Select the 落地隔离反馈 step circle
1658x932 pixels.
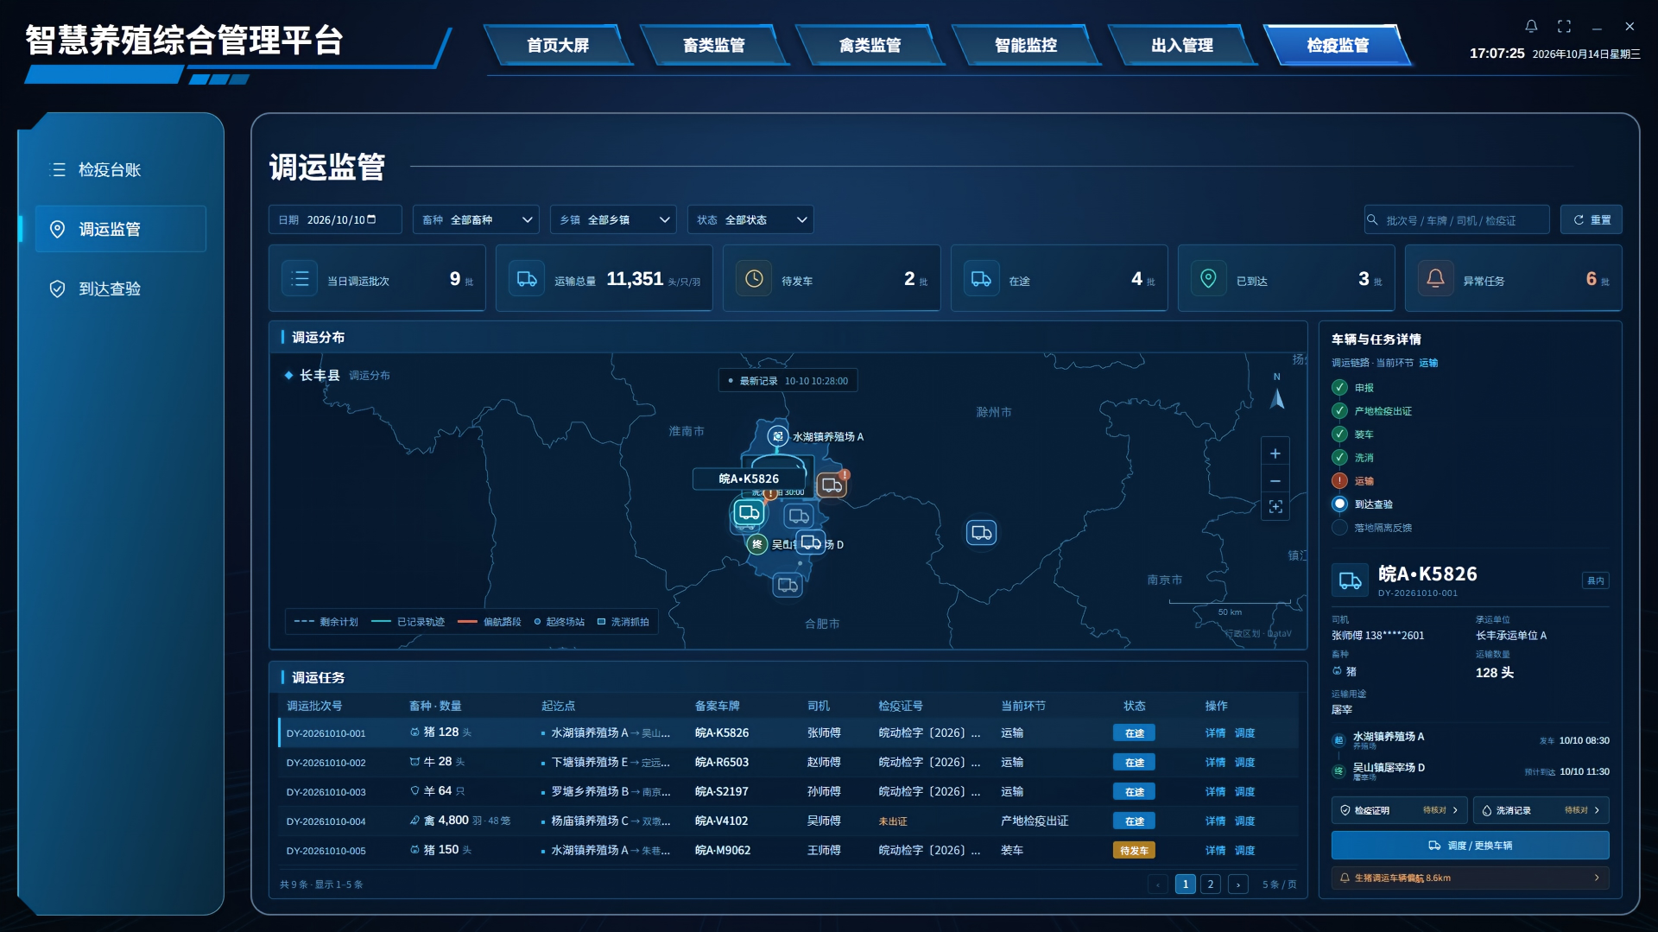coord(1339,527)
